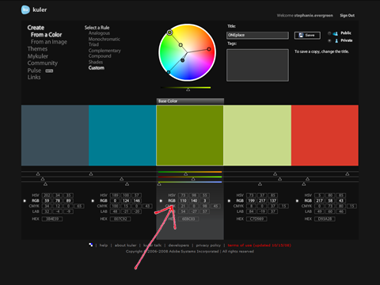Click the Private person icon
This screenshot has width=380, height=285.
coord(336,40)
